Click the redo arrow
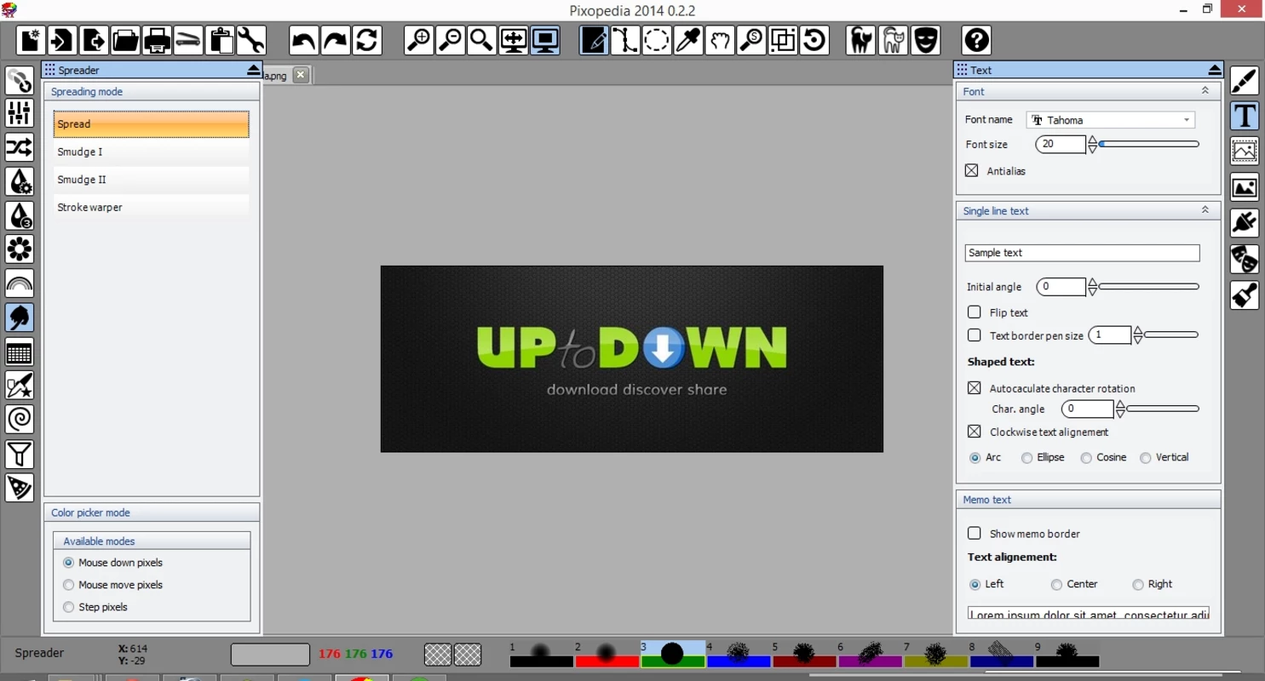The height and width of the screenshot is (681, 1265). pos(335,40)
